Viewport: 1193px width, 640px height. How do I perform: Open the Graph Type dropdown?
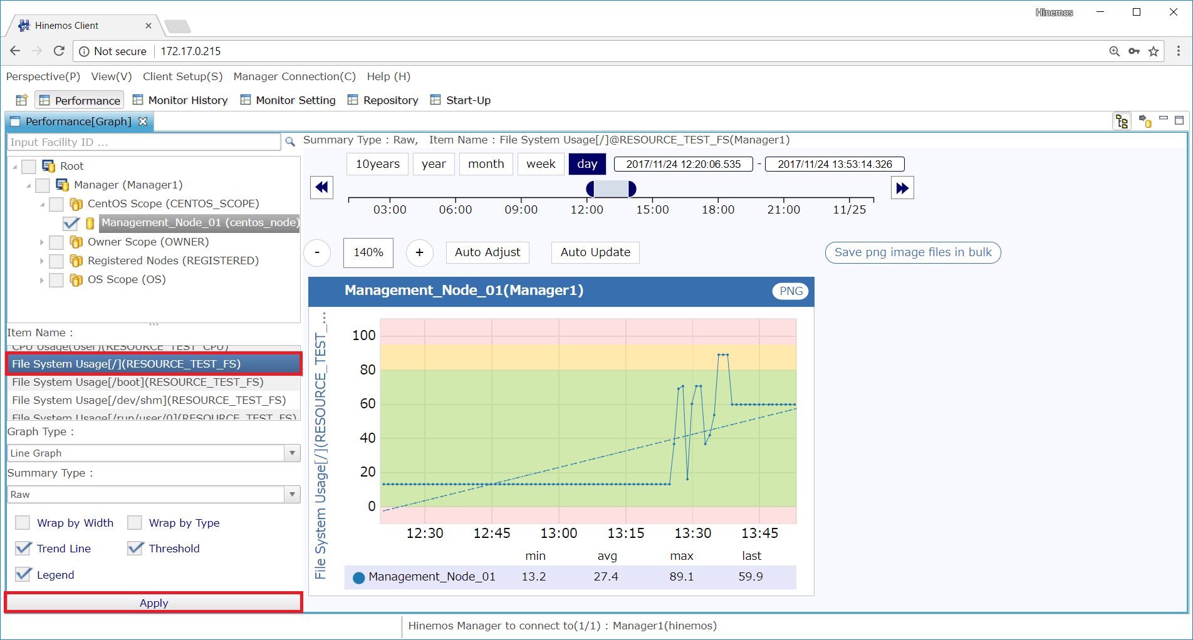pos(292,453)
